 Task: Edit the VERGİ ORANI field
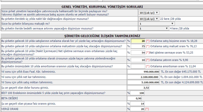[x=137, y=109]
